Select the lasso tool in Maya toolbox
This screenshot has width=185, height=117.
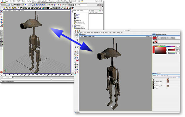click(x=2, y=14)
